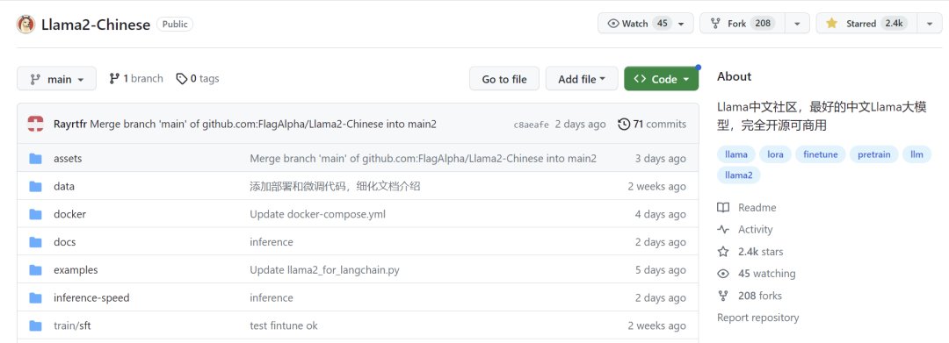
Task: View the 2.4k stars link
Action: click(750, 252)
